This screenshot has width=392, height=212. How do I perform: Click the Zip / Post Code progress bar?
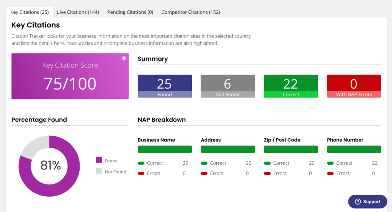291,149
